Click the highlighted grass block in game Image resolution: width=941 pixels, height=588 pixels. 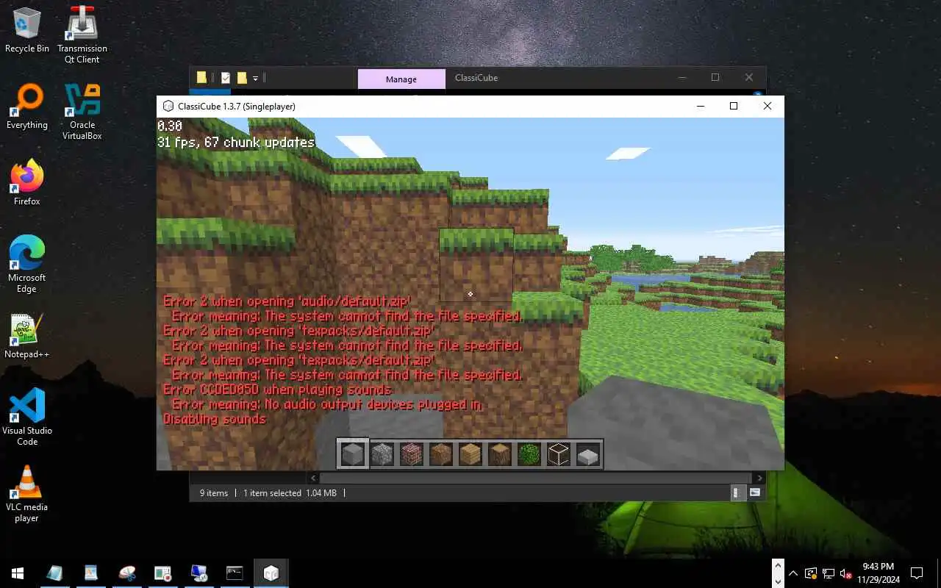click(476, 266)
